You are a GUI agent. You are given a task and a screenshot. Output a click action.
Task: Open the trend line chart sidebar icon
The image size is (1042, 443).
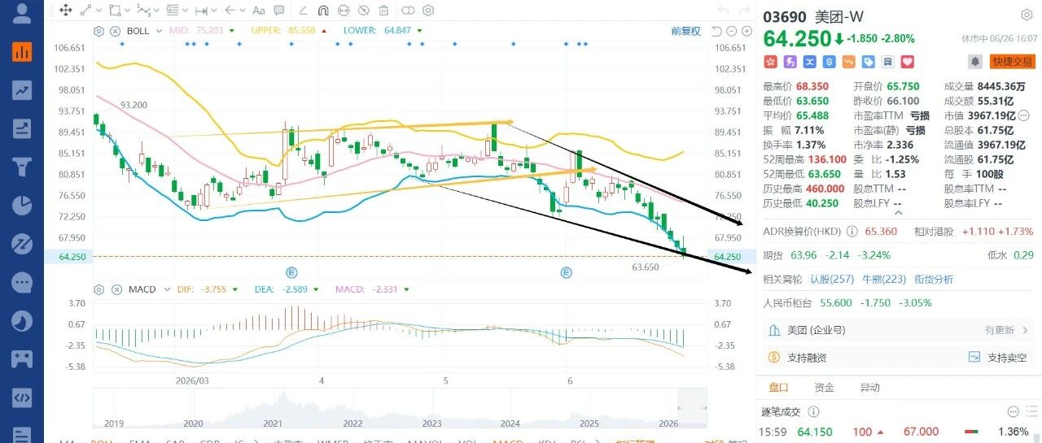click(22, 90)
